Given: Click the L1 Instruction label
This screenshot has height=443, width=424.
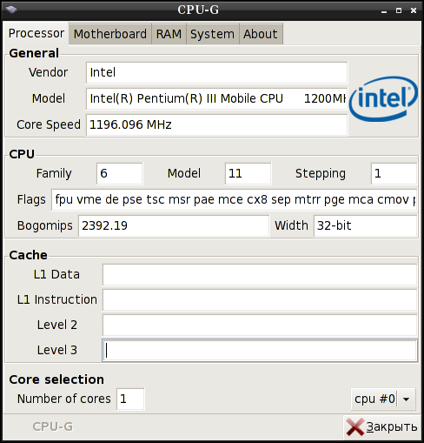Looking at the screenshot, I should click(x=57, y=299).
